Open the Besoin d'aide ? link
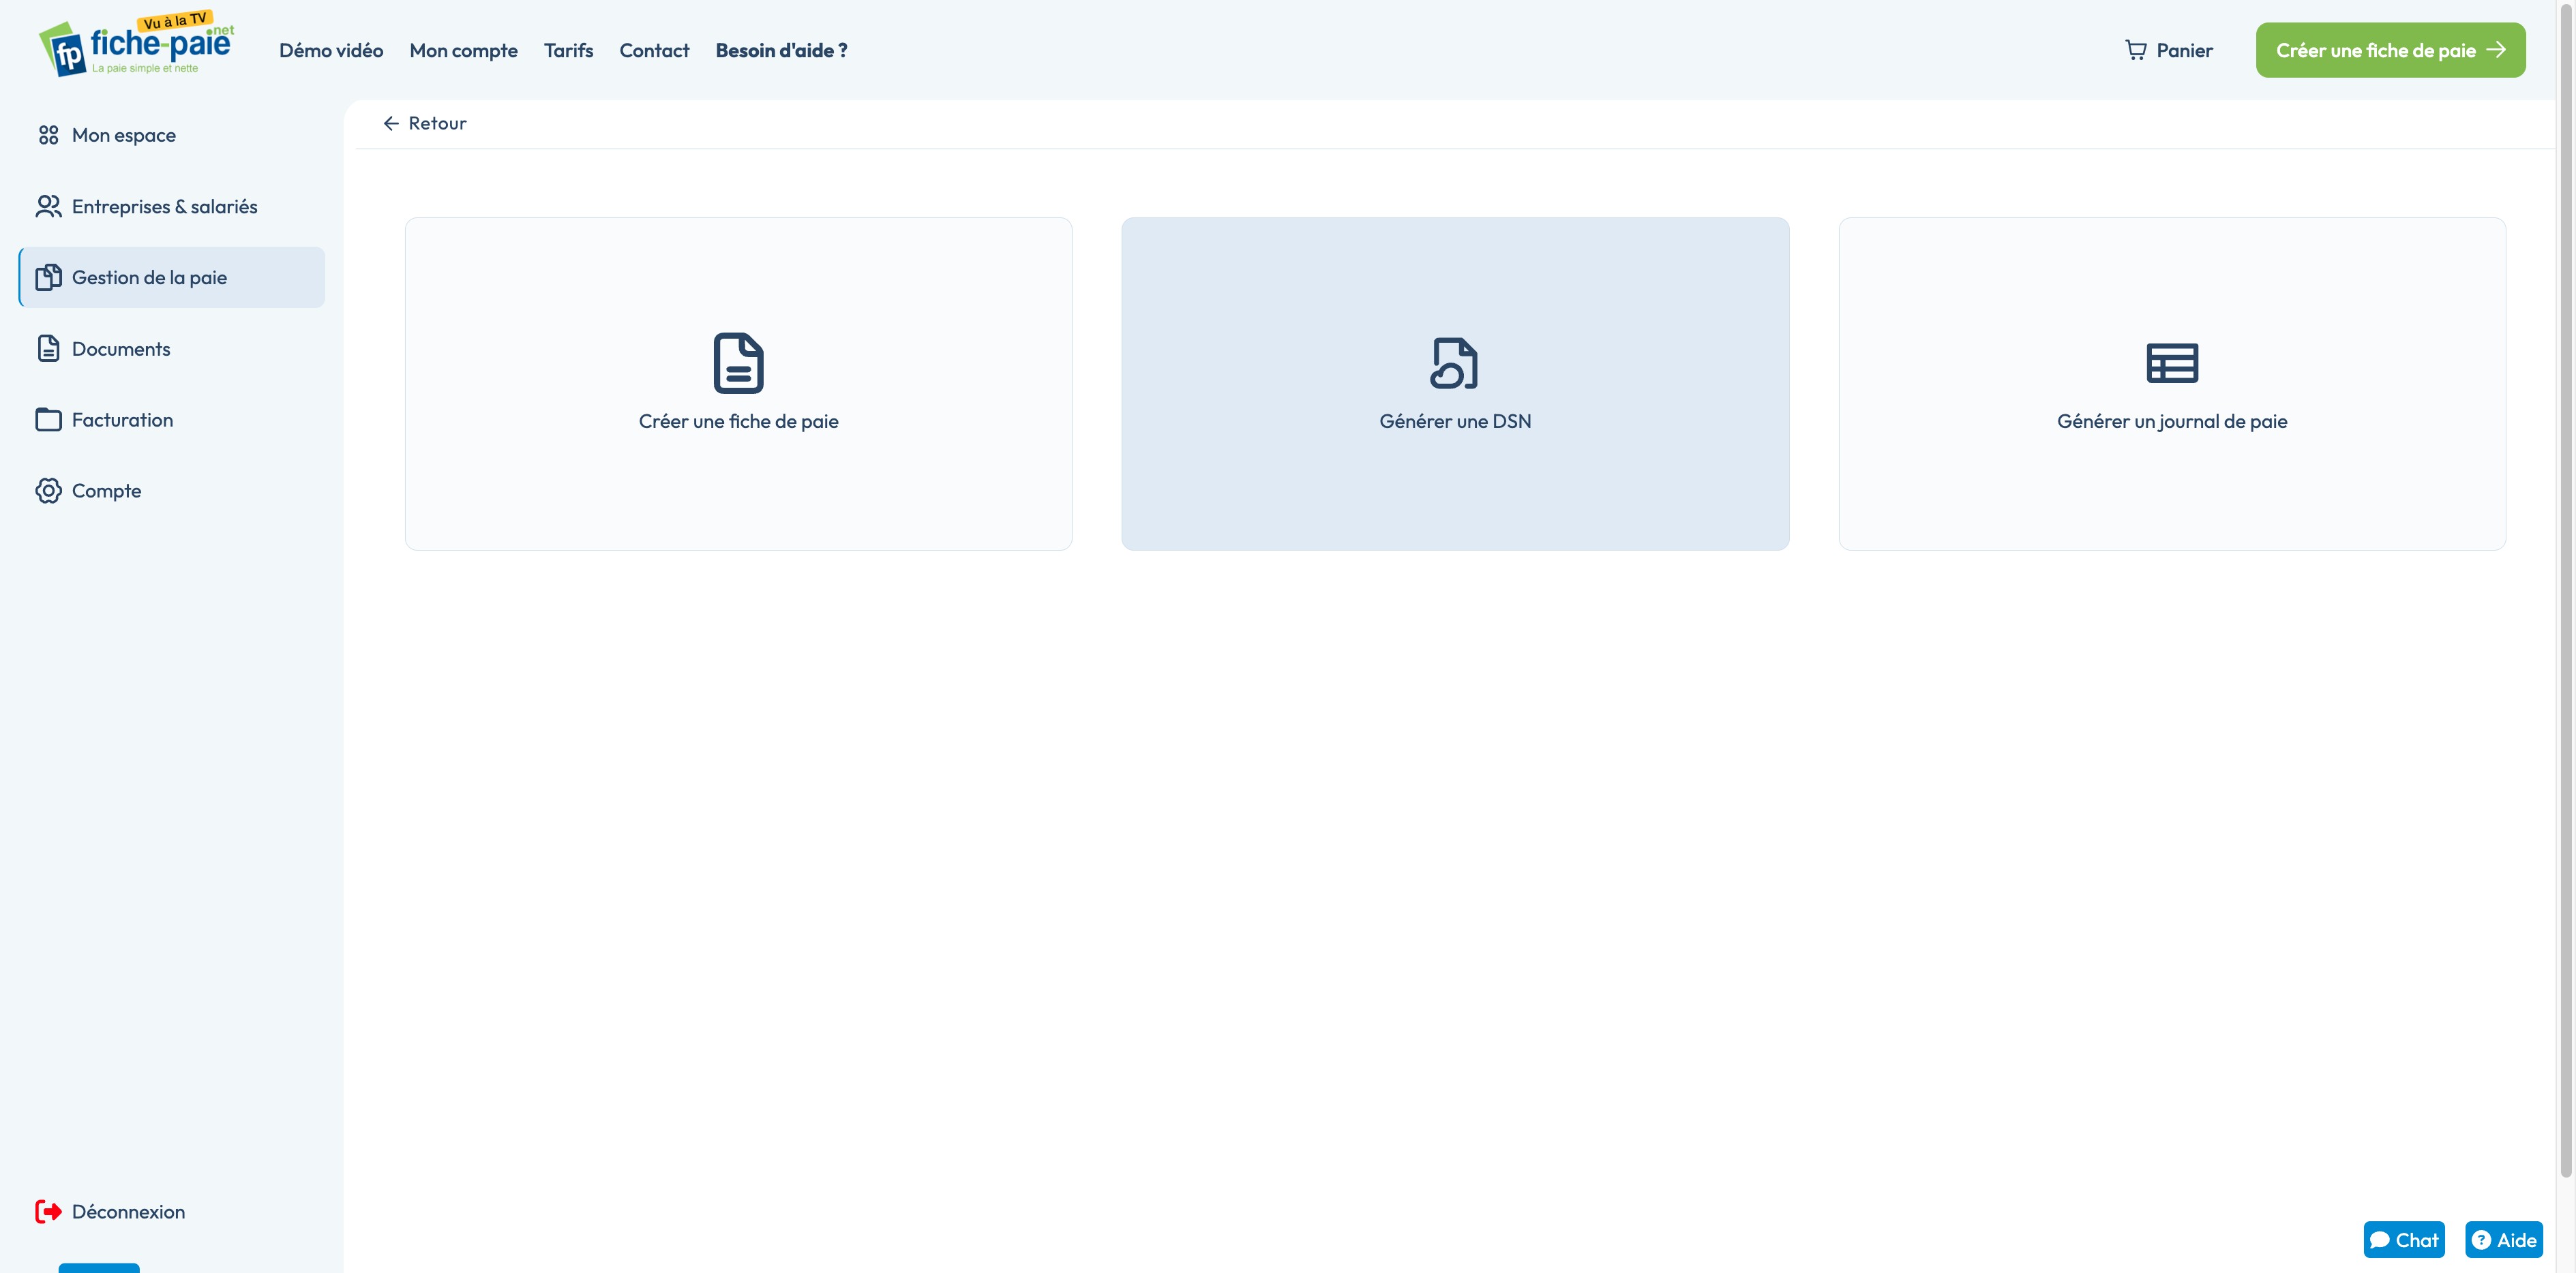Image resolution: width=2576 pixels, height=1273 pixels. click(781, 50)
